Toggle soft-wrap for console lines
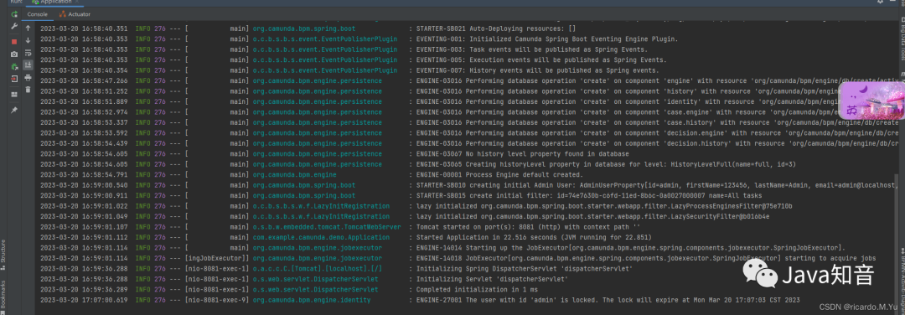The image size is (905, 315). coord(28,53)
